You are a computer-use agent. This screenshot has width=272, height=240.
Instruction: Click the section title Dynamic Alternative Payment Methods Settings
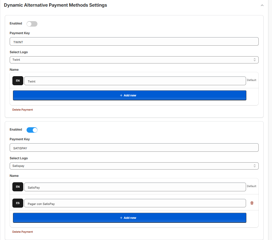(x=56, y=5)
